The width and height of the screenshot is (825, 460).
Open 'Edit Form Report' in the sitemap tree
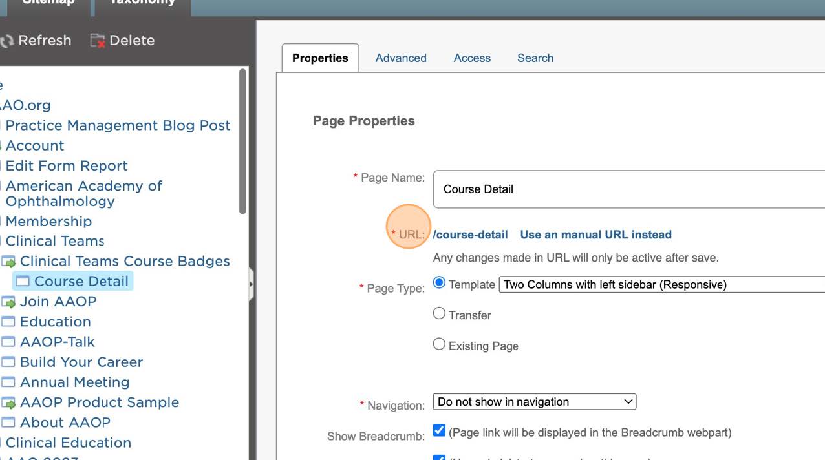point(67,165)
